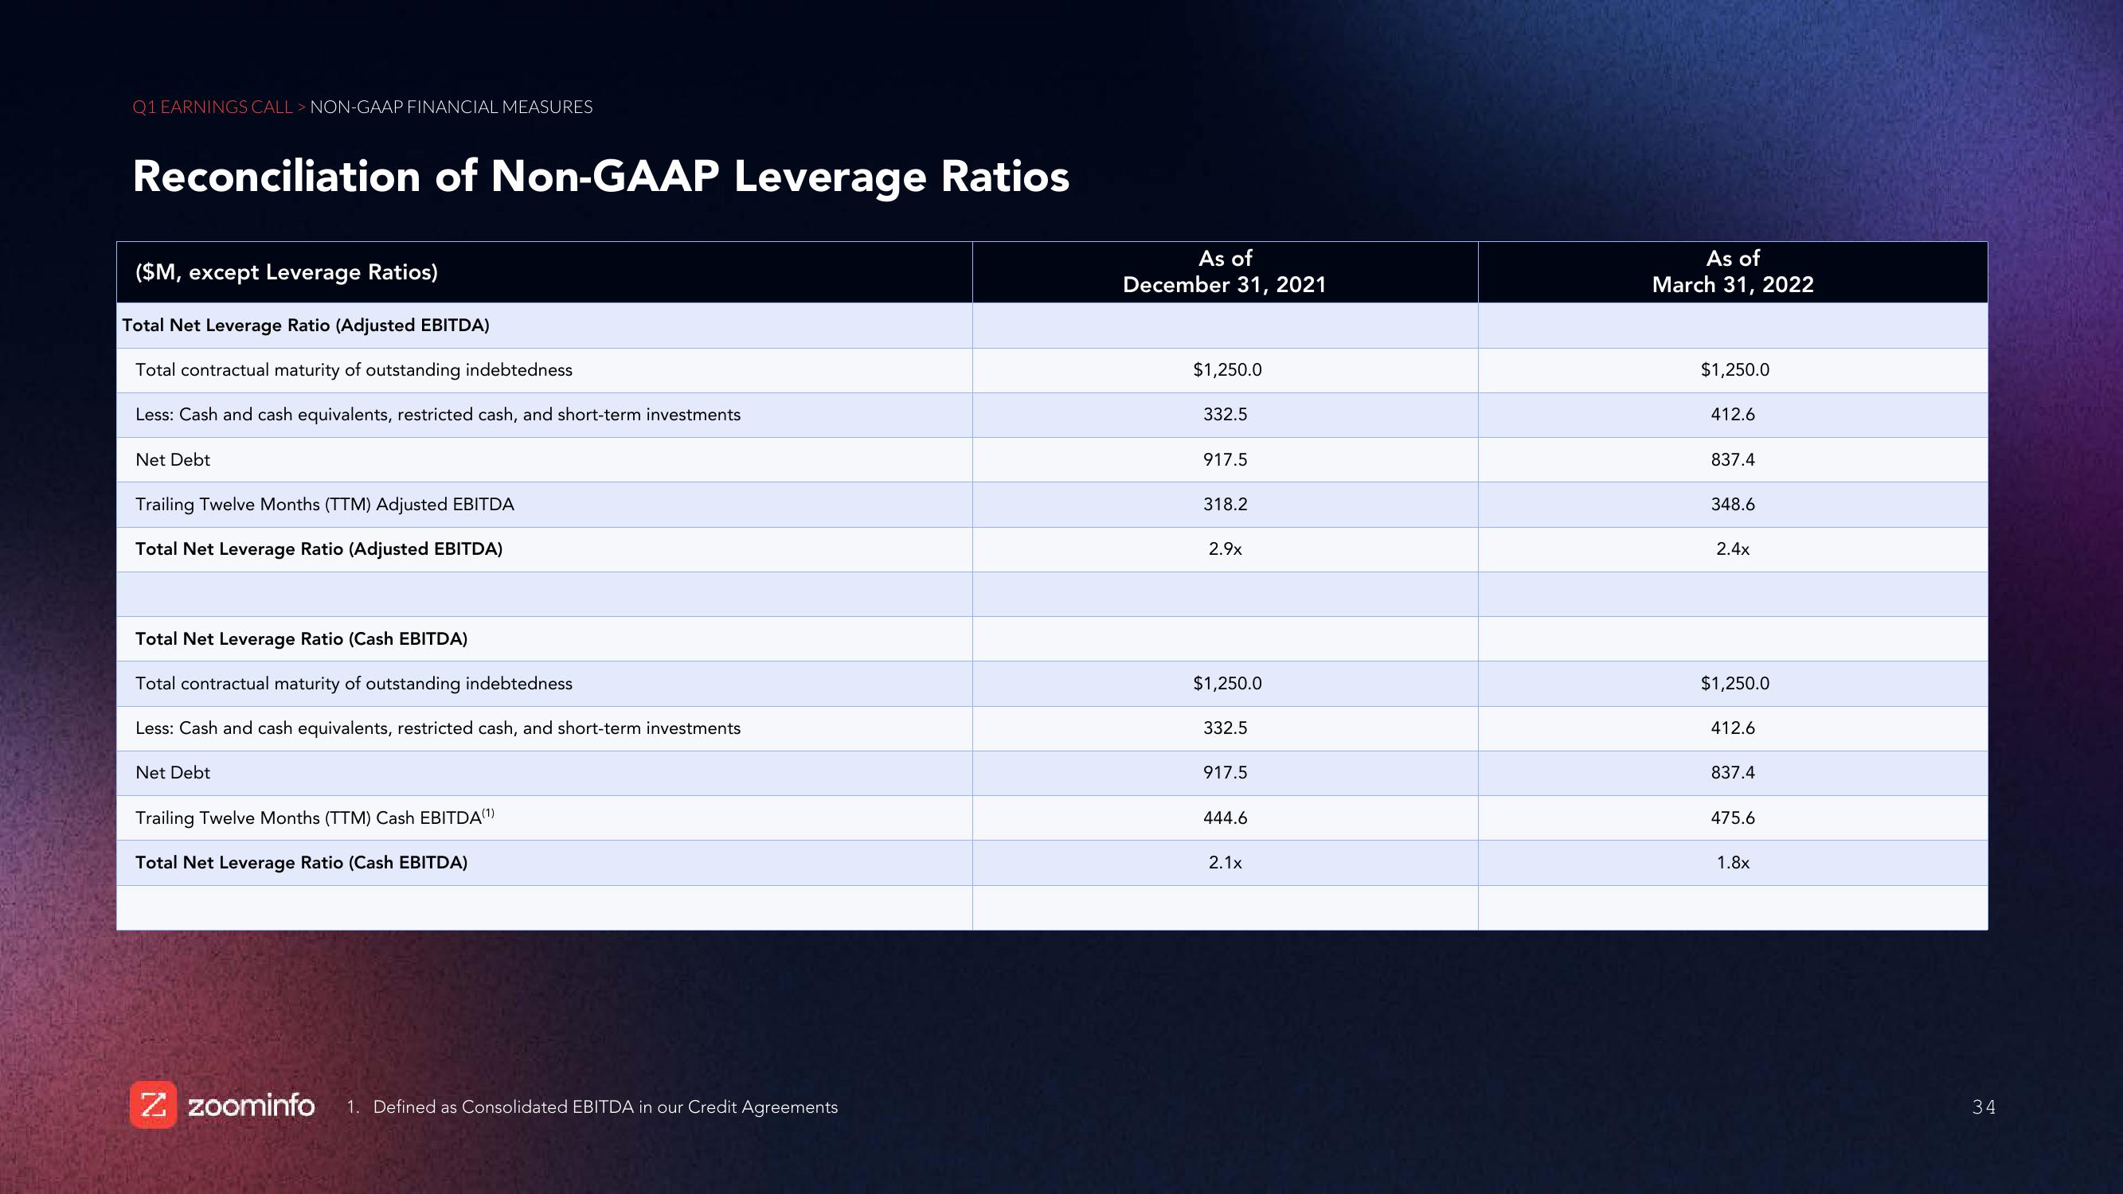Click Trailing Twelve Months (TTM) Adjusted EBITDA label
Screen dimensions: 2123x1194
(325, 505)
